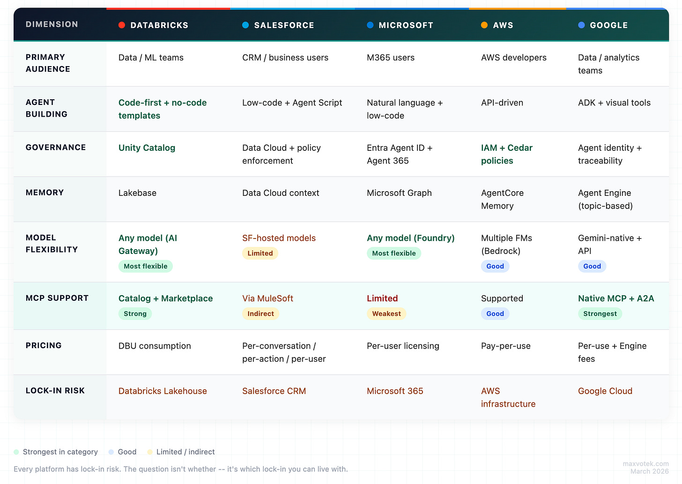The width and height of the screenshot is (682, 484).
Task: Click the Per-user licensing cell
Action: [x=403, y=346]
